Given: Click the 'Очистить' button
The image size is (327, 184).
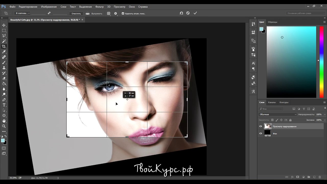Looking at the screenshot, I should [x=76, y=14].
